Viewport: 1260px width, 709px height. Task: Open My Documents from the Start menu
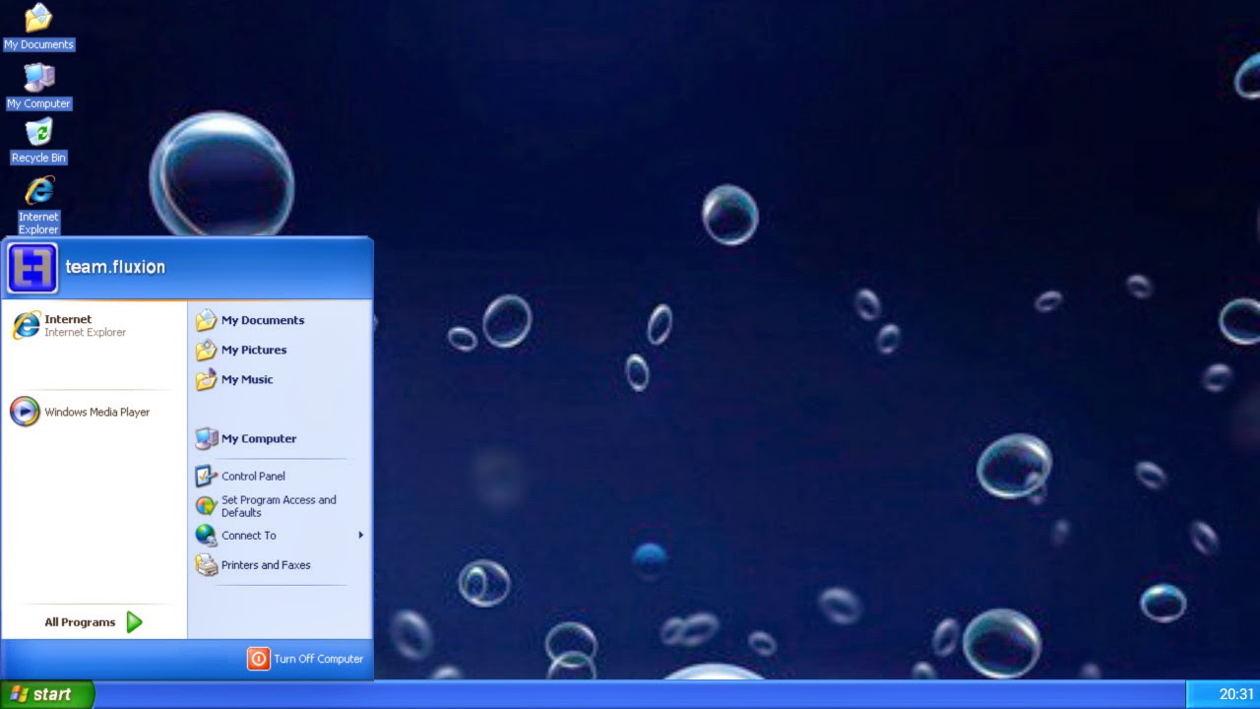click(263, 320)
